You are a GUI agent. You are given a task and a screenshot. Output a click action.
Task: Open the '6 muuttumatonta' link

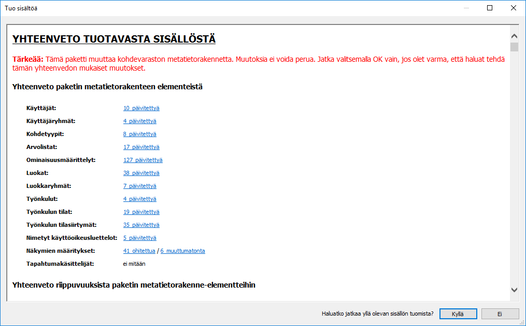click(182, 251)
